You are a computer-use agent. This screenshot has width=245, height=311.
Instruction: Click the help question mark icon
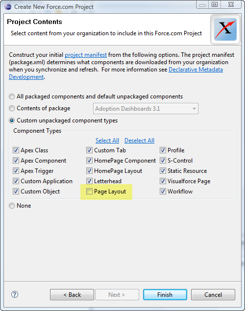coord(15,294)
